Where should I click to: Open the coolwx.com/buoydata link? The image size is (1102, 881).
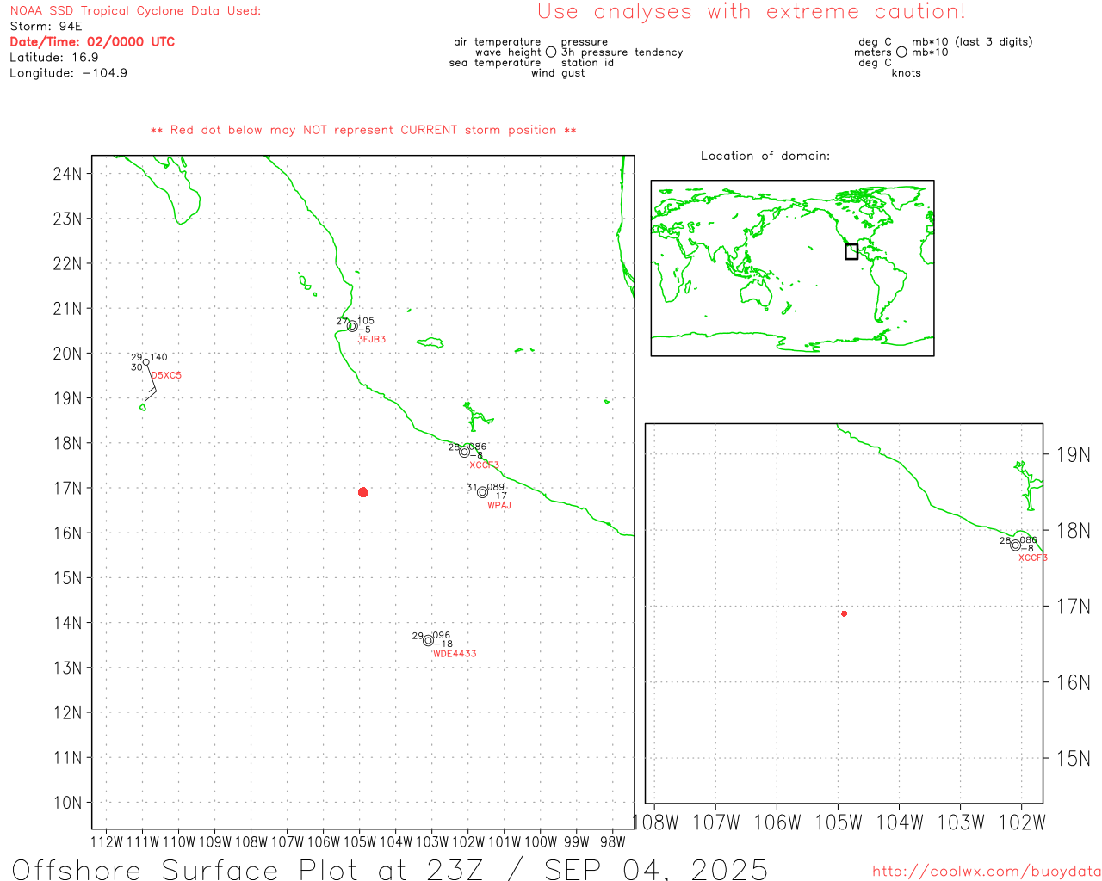(x=987, y=872)
